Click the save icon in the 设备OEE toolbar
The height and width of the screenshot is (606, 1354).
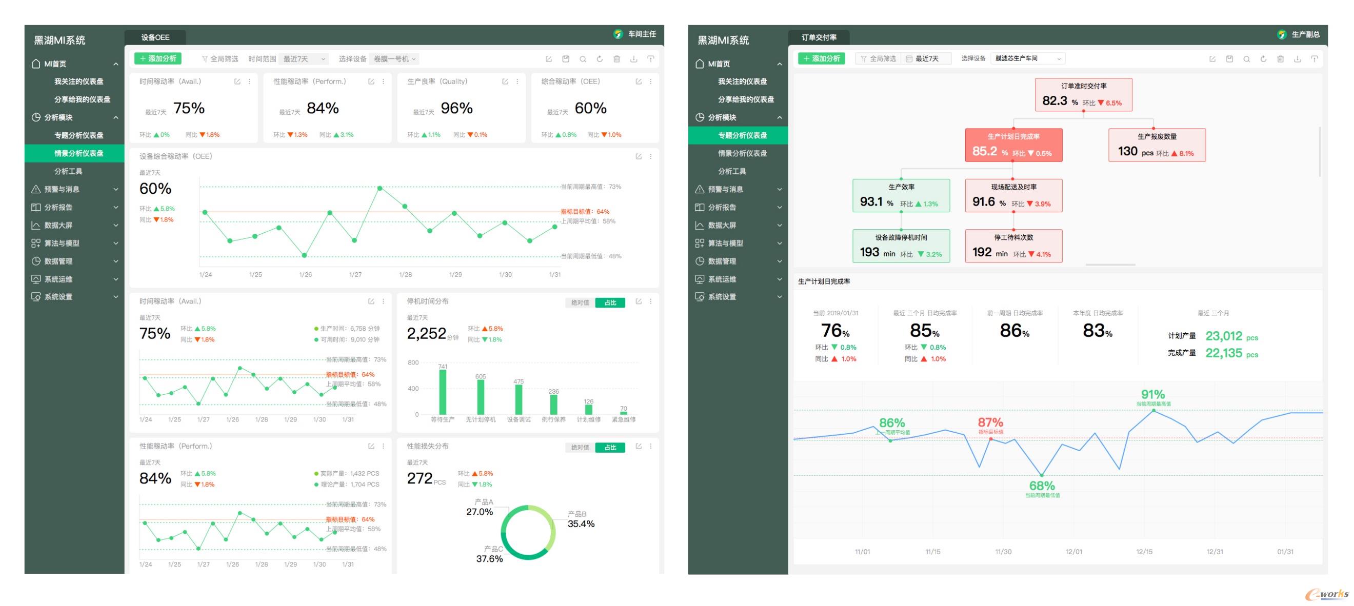(x=566, y=59)
